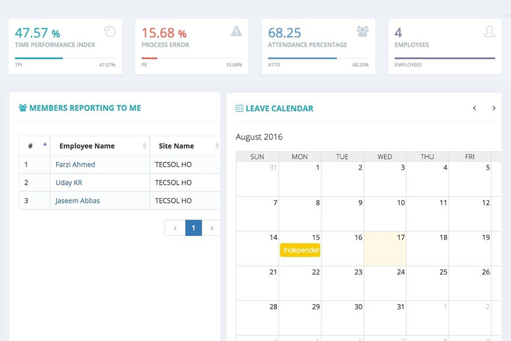Click the 15.68% label under PE bar

click(x=234, y=64)
